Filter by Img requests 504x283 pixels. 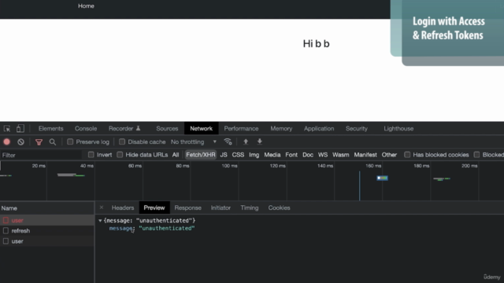(x=254, y=155)
